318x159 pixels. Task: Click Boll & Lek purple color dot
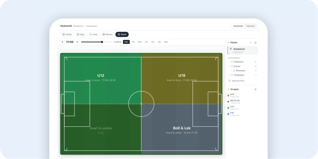click(228, 102)
